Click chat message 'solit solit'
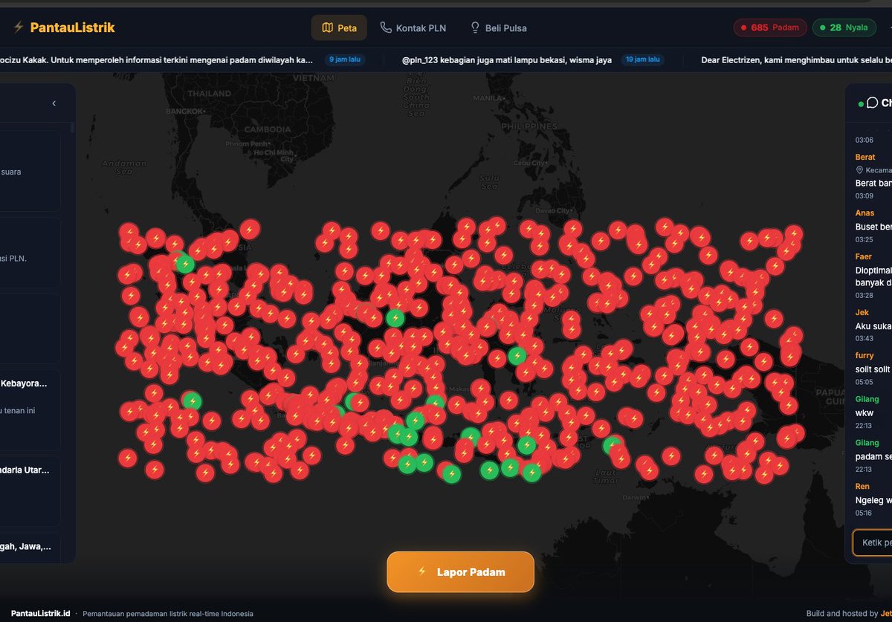 pyautogui.click(x=873, y=369)
